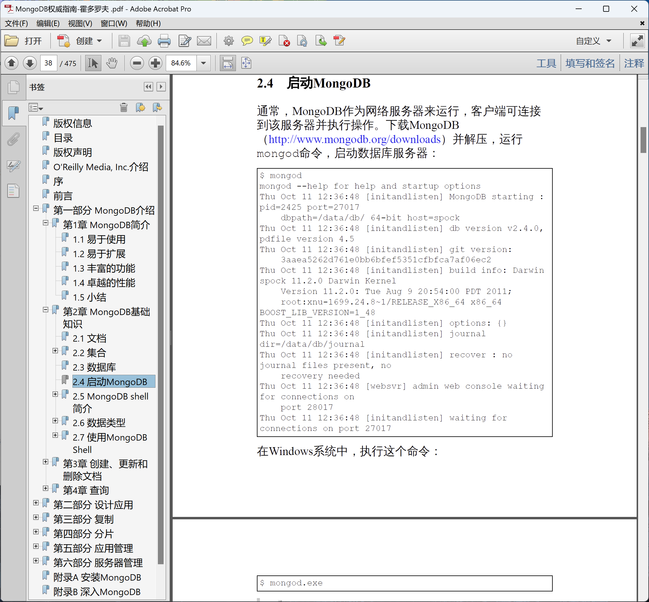Open the 视图(V) menu
This screenshot has width=649, height=602.
click(x=80, y=23)
